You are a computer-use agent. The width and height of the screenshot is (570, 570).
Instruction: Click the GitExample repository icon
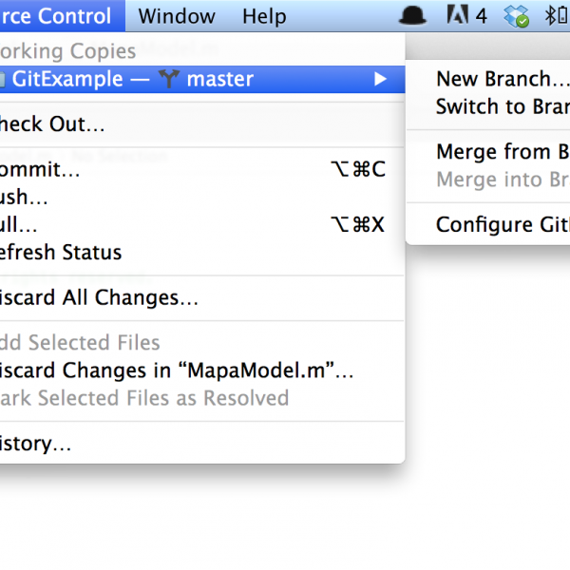point(3,80)
